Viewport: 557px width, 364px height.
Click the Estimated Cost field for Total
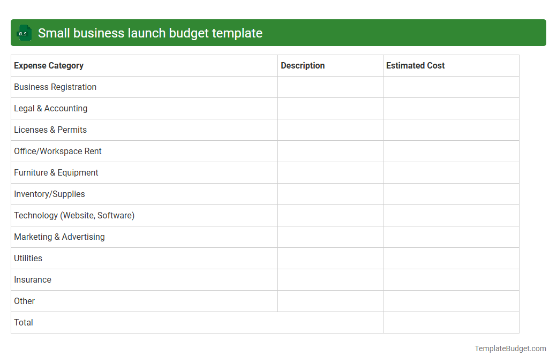[450, 322]
